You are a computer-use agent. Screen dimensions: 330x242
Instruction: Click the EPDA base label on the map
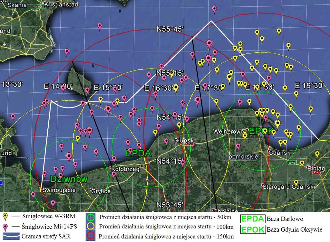(138, 154)
